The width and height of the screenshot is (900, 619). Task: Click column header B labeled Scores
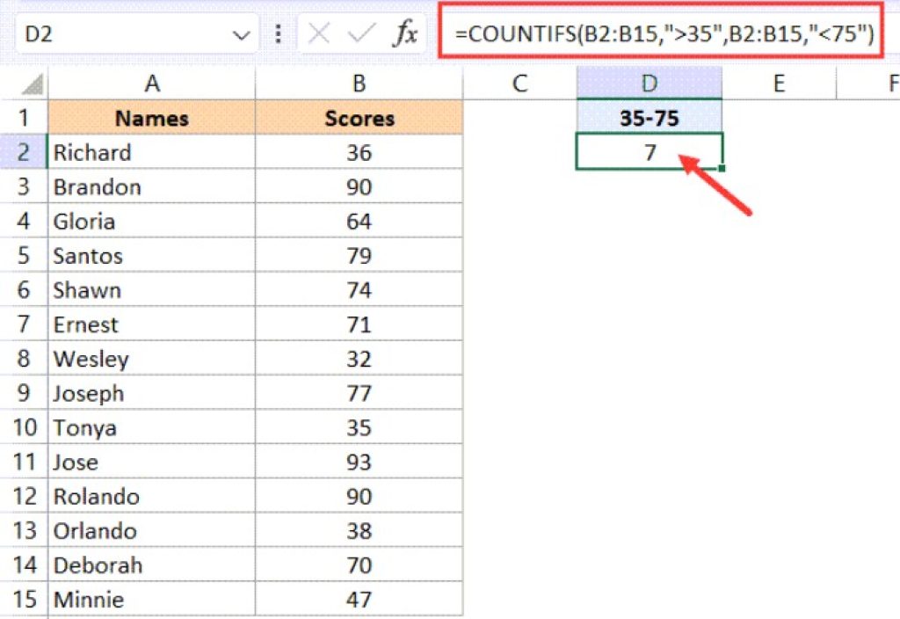tap(359, 83)
